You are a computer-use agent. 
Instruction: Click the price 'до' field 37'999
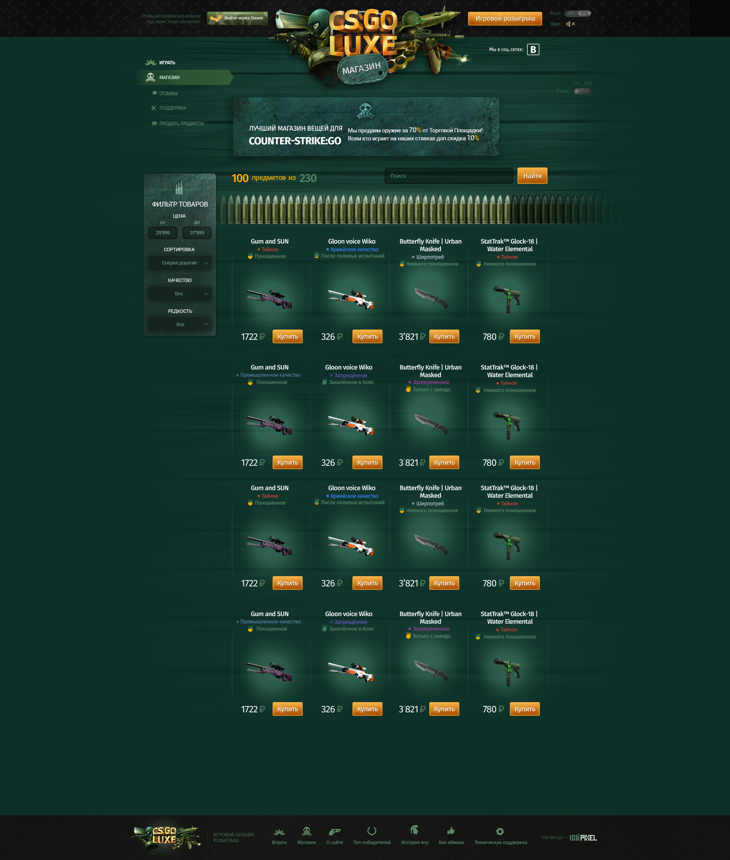(197, 233)
